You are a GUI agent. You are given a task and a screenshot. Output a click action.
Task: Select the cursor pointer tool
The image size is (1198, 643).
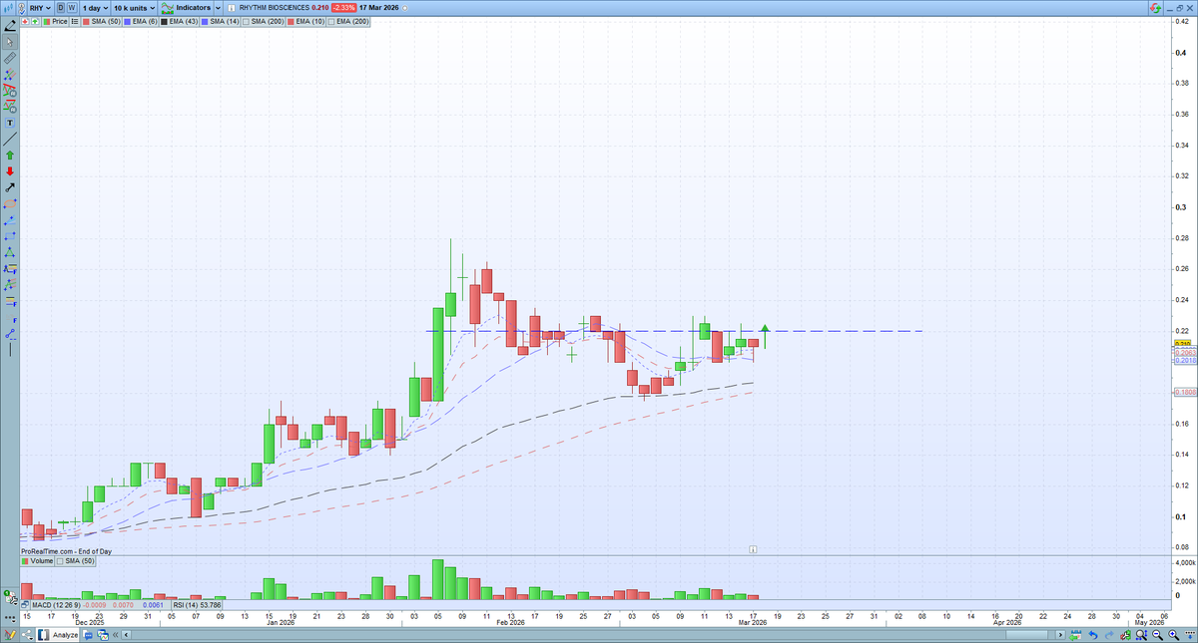pyautogui.click(x=10, y=42)
